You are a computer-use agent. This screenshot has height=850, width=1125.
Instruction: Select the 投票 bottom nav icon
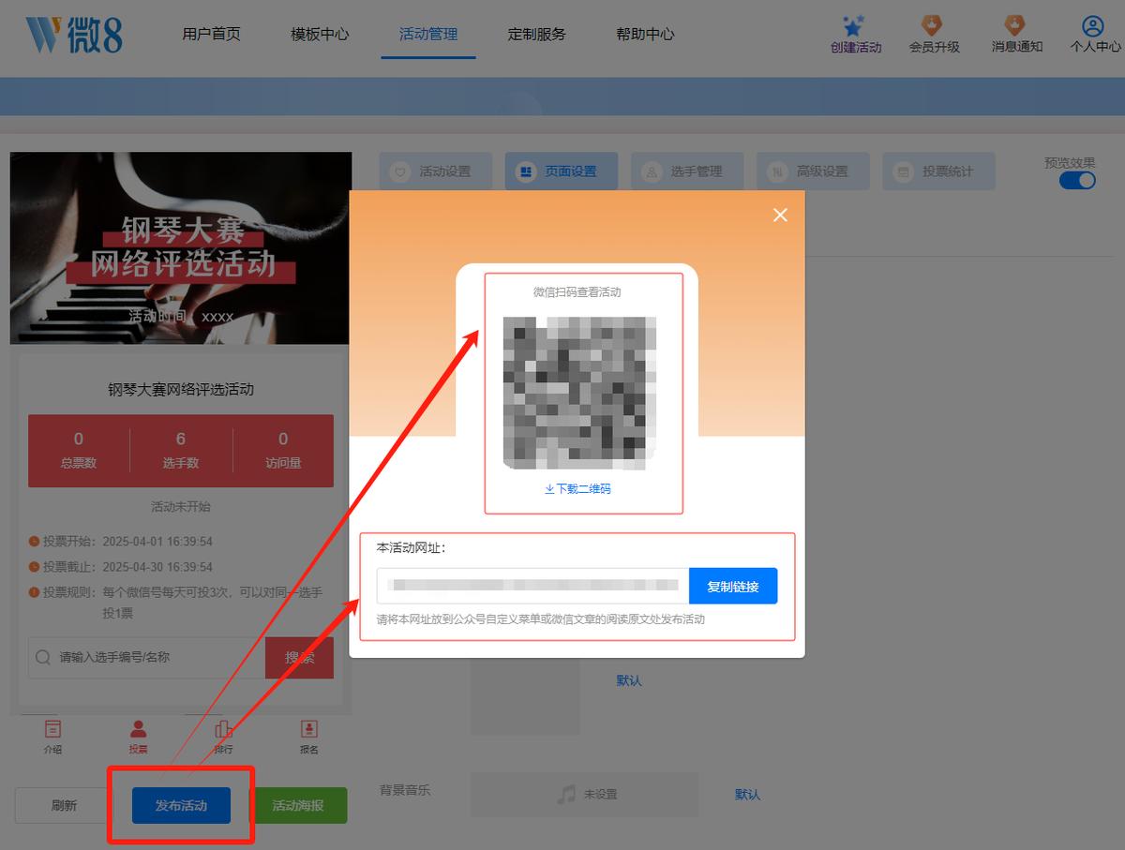point(139,728)
